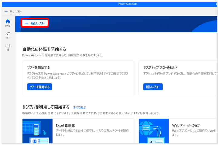This screenshot has width=220, height=147.
Task: Click blue 新しいフロー button in デスクトップ フローのビルド card
Action: click(x=153, y=87)
